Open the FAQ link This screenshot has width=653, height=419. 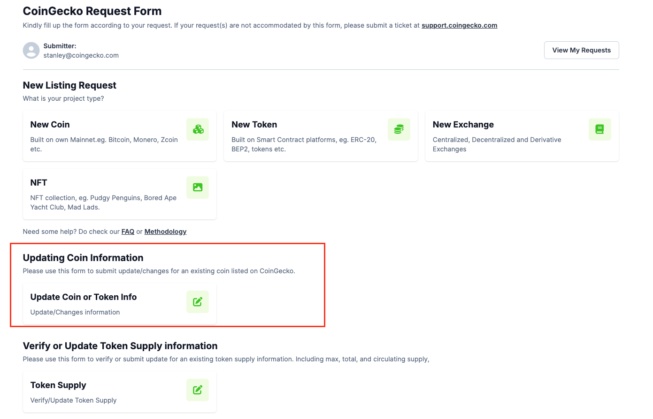pos(128,232)
